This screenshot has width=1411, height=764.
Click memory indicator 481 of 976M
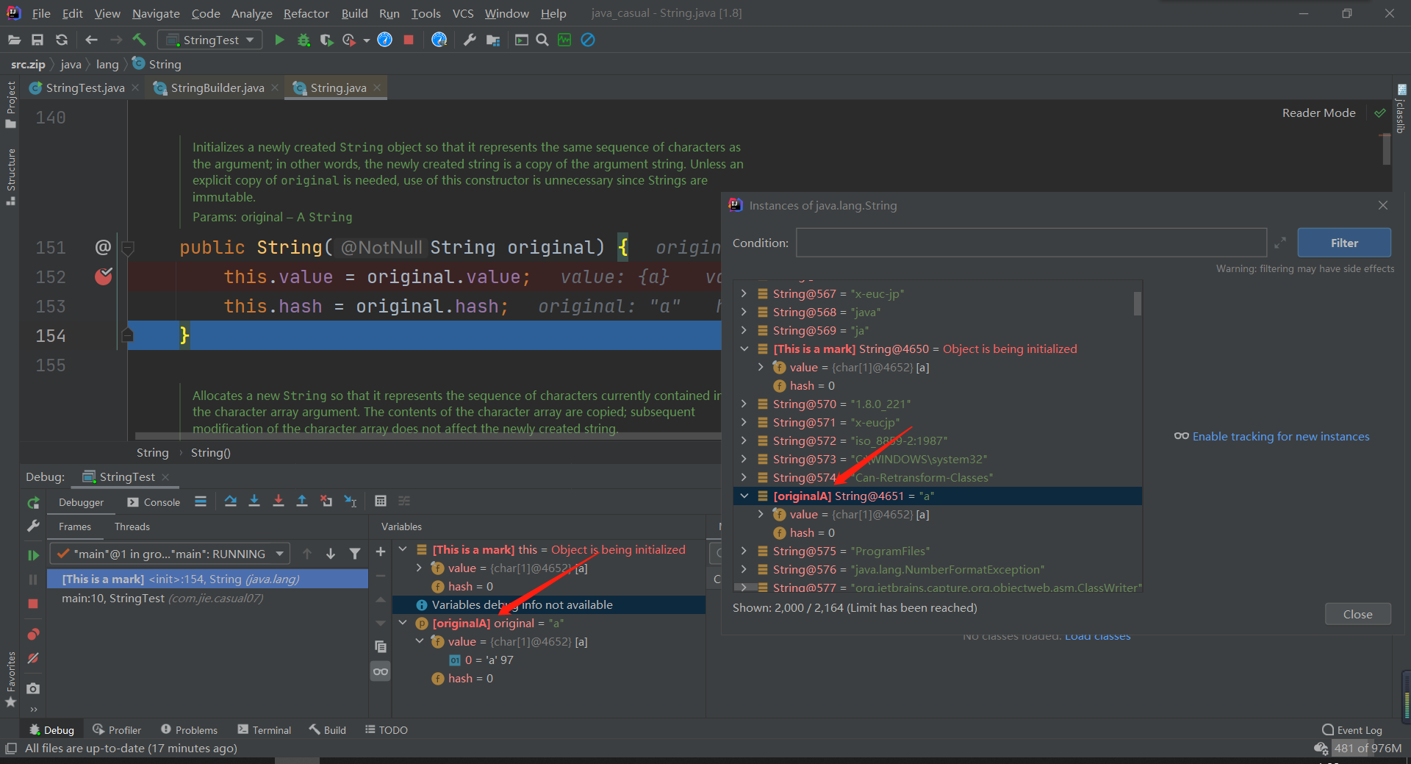tap(1368, 748)
